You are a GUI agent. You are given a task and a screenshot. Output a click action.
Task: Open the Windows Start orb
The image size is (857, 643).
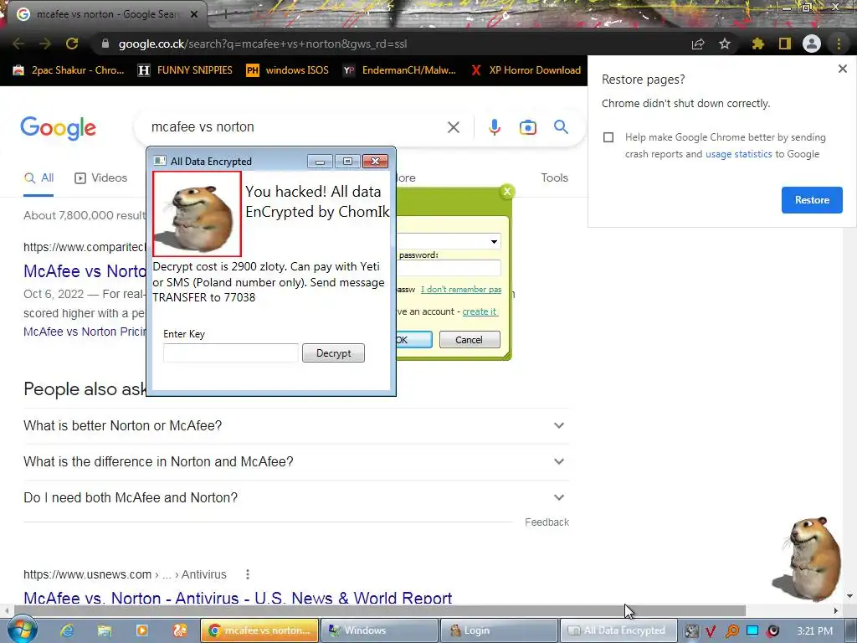coord(23,630)
